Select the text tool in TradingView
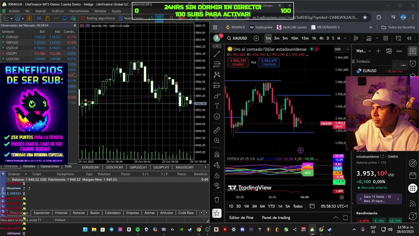 click(x=217, y=106)
